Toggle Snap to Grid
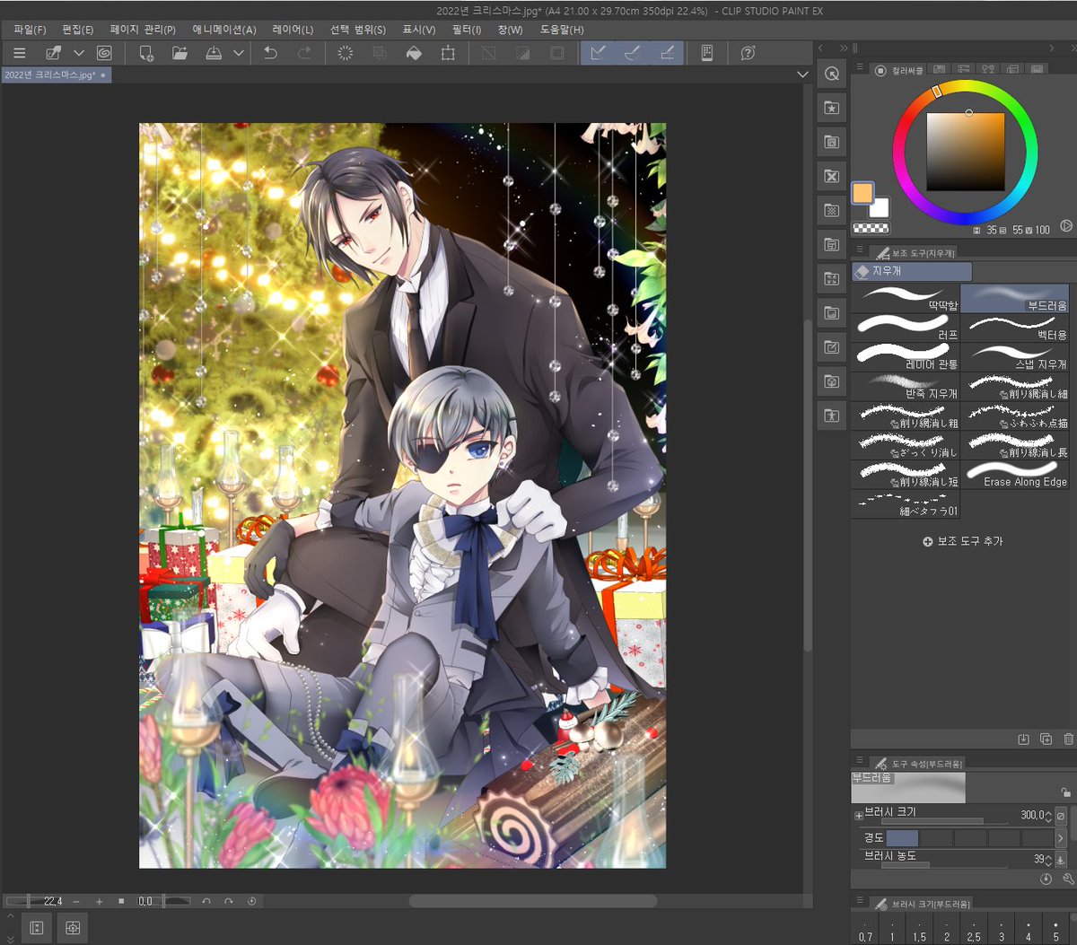 coord(666,53)
